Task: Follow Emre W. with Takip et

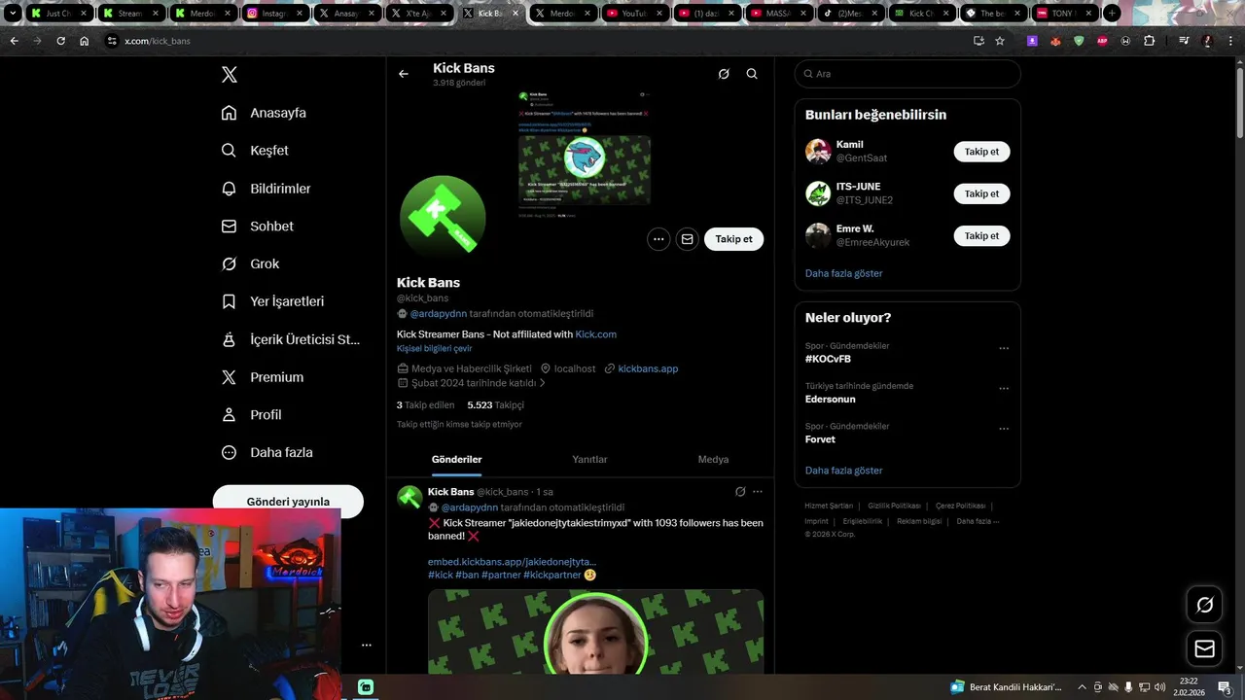Action: [x=981, y=235]
